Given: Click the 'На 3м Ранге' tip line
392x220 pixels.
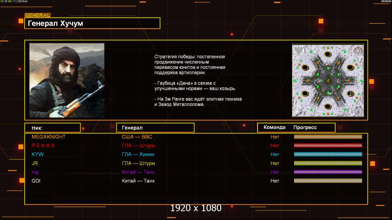Looking at the screenshot, I should click(198, 102).
